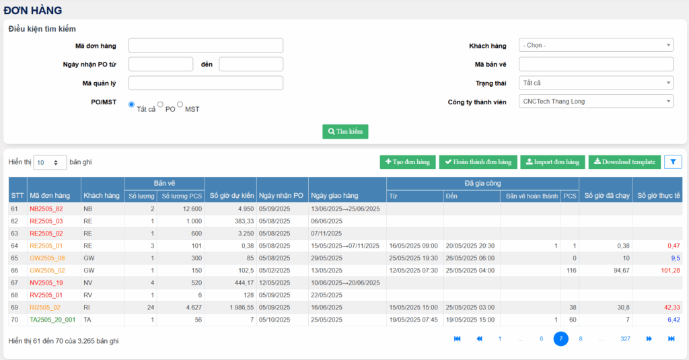Open order link NB2505_82
Image resolution: width=689 pixels, height=360 pixels.
(46, 209)
